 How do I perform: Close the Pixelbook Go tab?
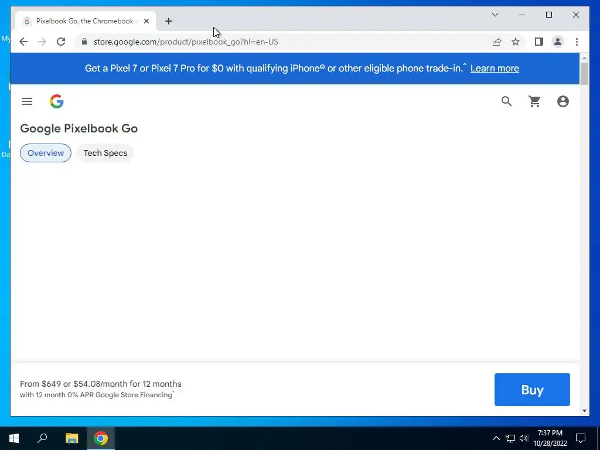coord(146,21)
